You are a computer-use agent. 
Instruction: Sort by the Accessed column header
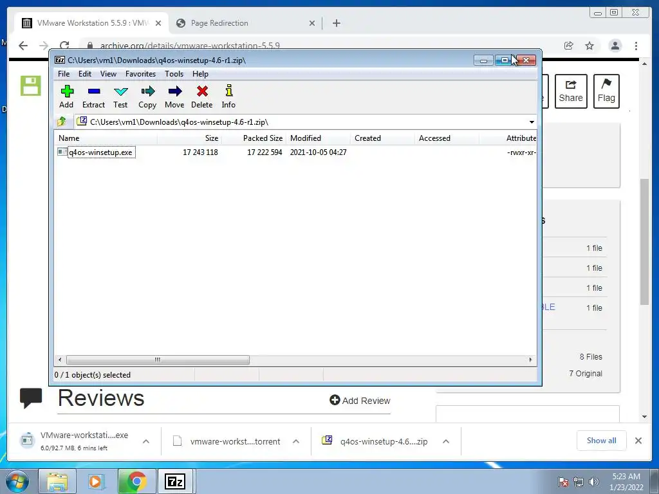point(447,138)
